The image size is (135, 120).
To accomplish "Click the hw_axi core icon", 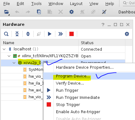I will [25, 90].
